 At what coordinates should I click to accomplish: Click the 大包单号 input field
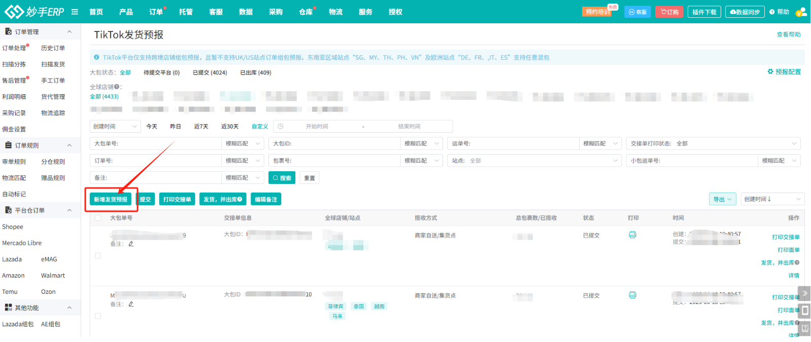click(x=155, y=144)
